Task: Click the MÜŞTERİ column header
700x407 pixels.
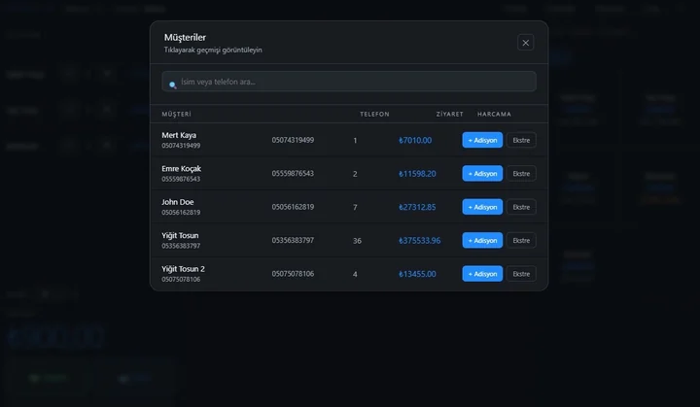Action: coord(176,115)
